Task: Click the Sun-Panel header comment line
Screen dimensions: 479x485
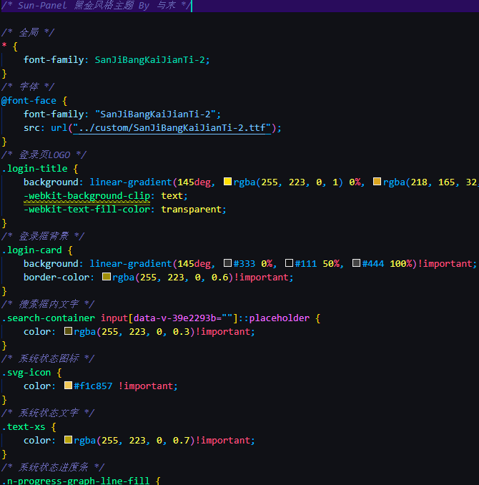Action: (x=96, y=6)
